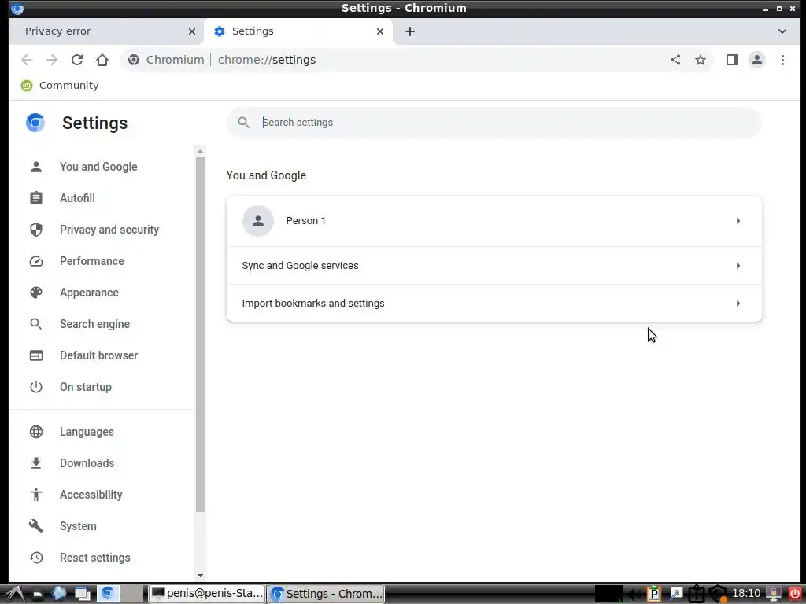Screen dimensions: 806x604
Task: Go to Privacy and security settings
Action: pyautogui.click(x=109, y=230)
